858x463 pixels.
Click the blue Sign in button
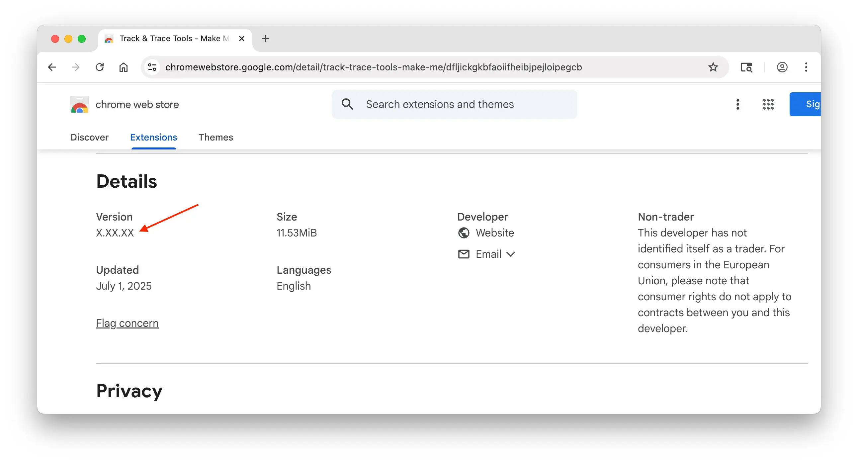pos(805,104)
